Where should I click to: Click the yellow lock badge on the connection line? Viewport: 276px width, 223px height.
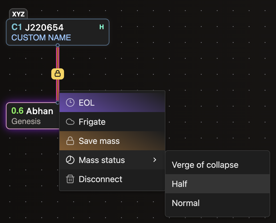[57, 74]
